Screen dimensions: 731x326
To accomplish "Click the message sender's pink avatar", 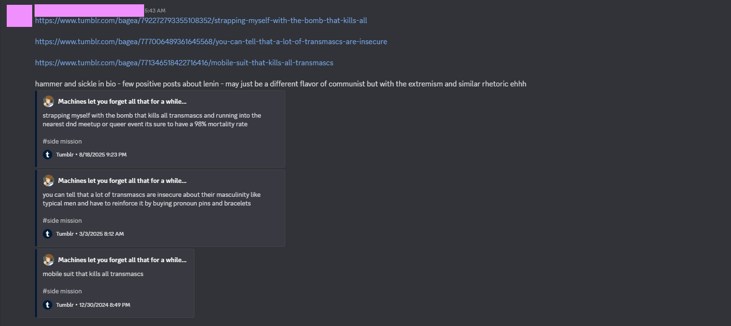I will [x=19, y=16].
